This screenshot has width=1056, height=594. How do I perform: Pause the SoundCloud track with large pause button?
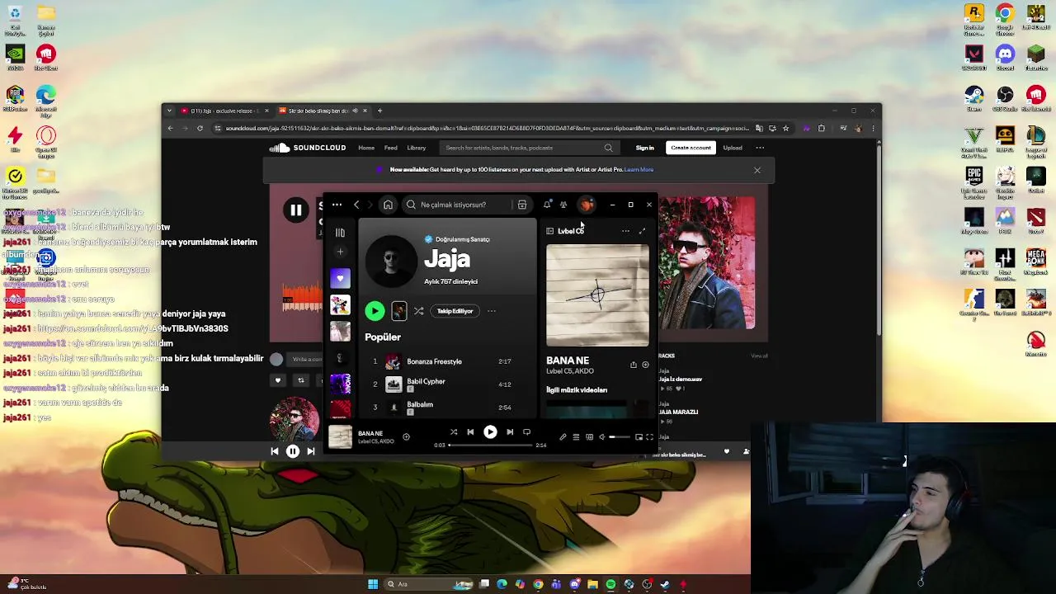point(295,210)
